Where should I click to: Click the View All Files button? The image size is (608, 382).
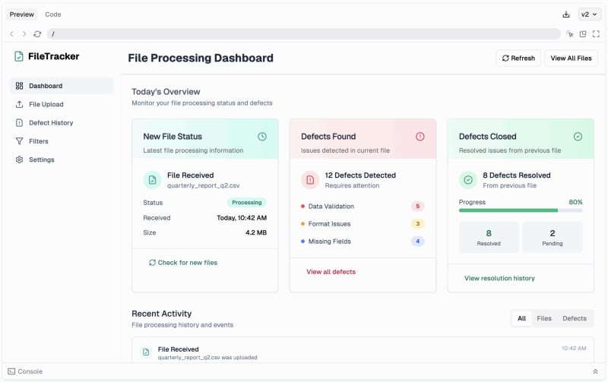point(571,58)
